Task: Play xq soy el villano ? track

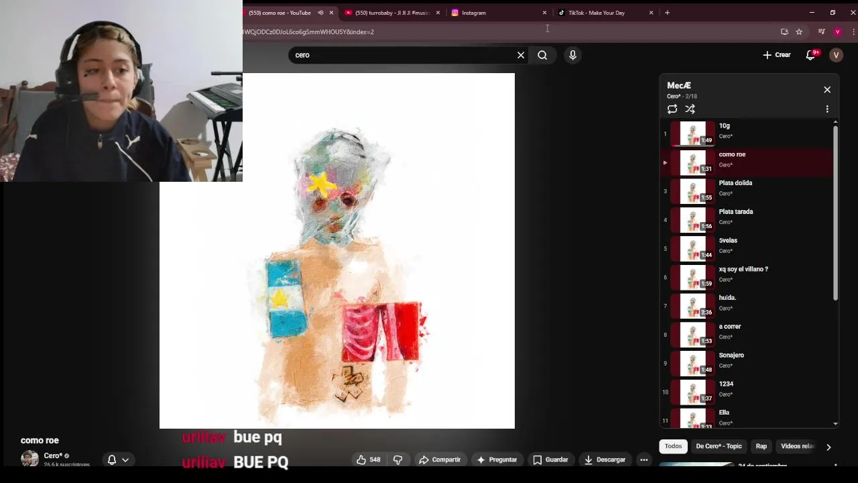Action: pyautogui.click(x=747, y=277)
